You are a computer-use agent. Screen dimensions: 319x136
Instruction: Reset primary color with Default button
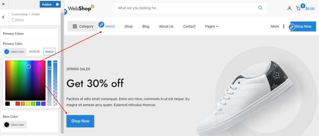point(49,52)
